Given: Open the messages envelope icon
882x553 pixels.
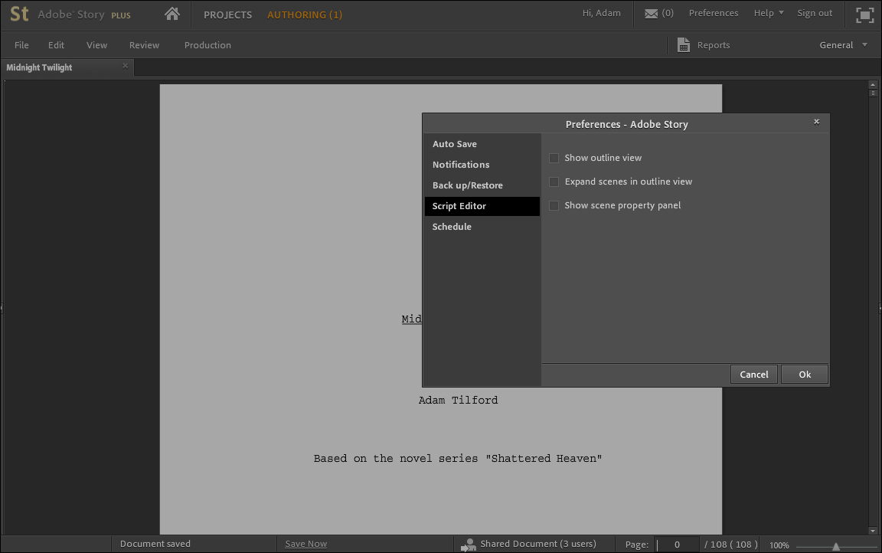Looking at the screenshot, I should [651, 14].
